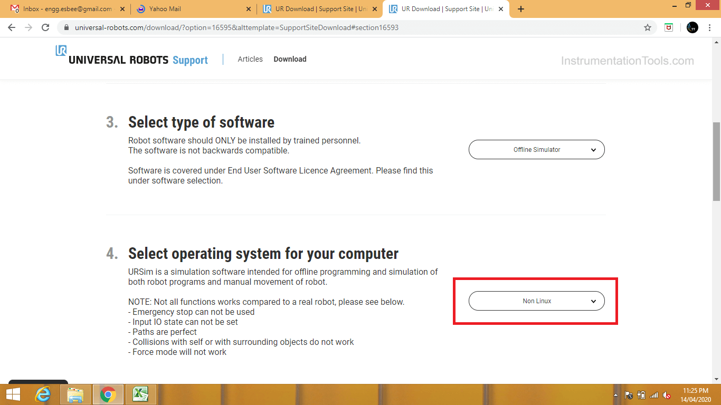Click the chevron on the Non Linux dropdown

(593, 301)
